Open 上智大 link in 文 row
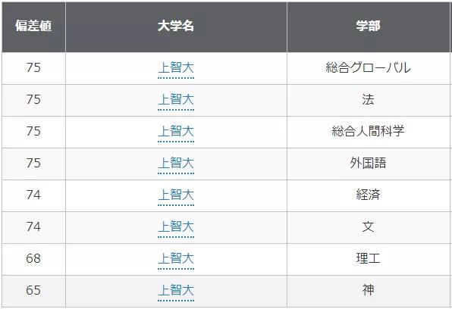This screenshot has width=452, height=309. (176, 226)
